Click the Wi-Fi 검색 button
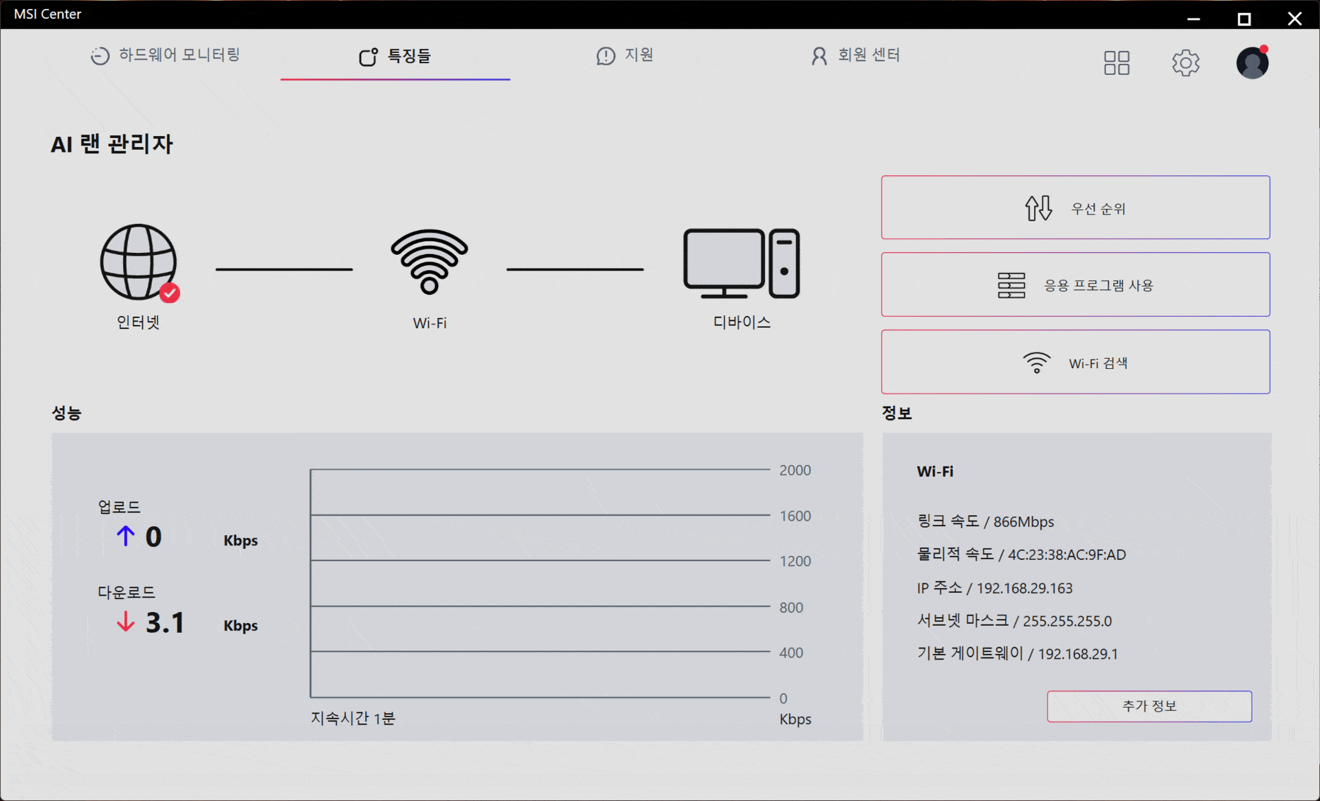Screen dimensions: 1320x801 coord(1075,363)
